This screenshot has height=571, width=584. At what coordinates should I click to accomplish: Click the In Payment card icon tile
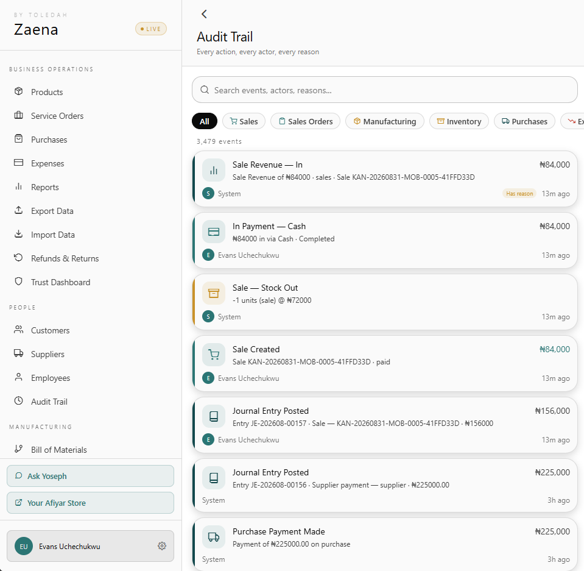coord(214,232)
